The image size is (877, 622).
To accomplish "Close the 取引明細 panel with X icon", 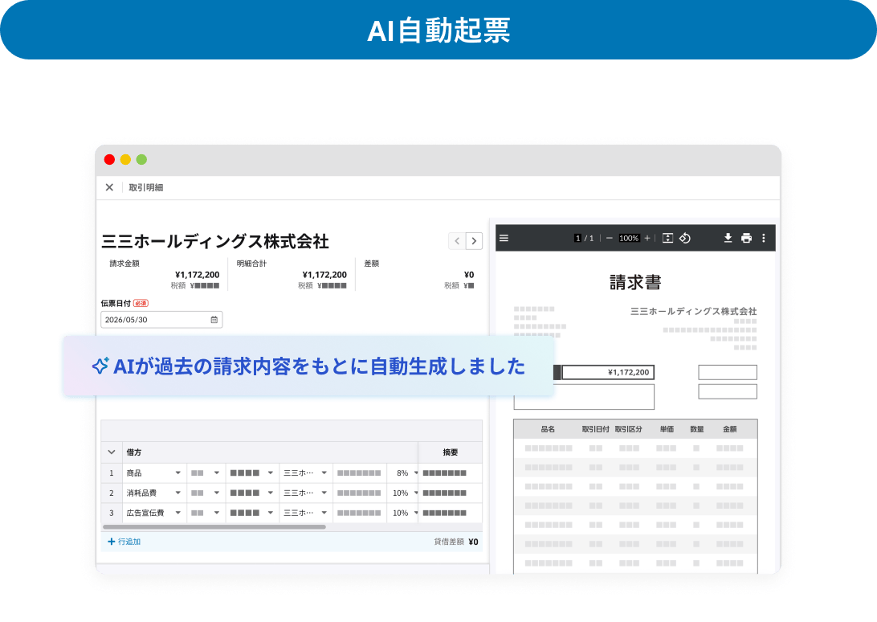I will [x=109, y=187].
